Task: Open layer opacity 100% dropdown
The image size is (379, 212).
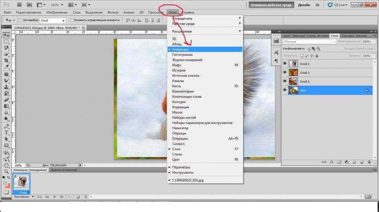Action: (x=374, y=42)
